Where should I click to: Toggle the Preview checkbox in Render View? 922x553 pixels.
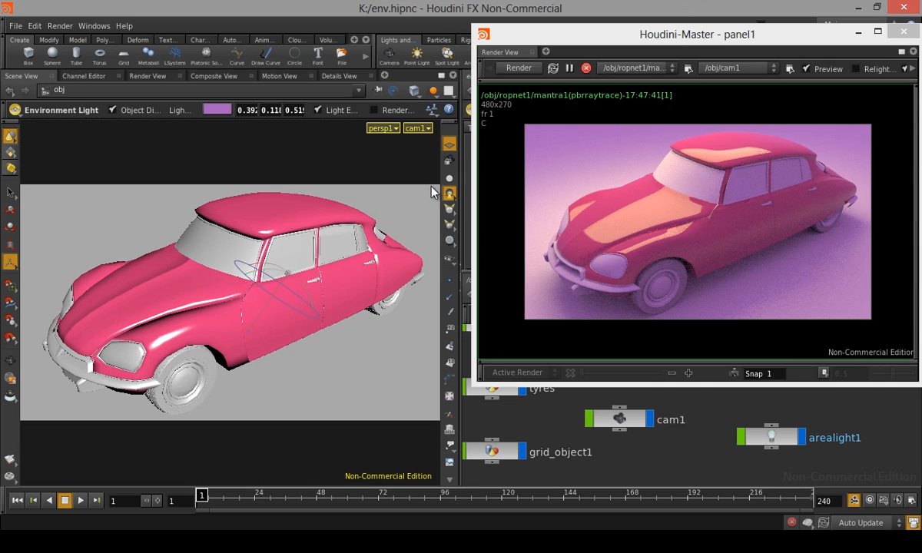806,68
